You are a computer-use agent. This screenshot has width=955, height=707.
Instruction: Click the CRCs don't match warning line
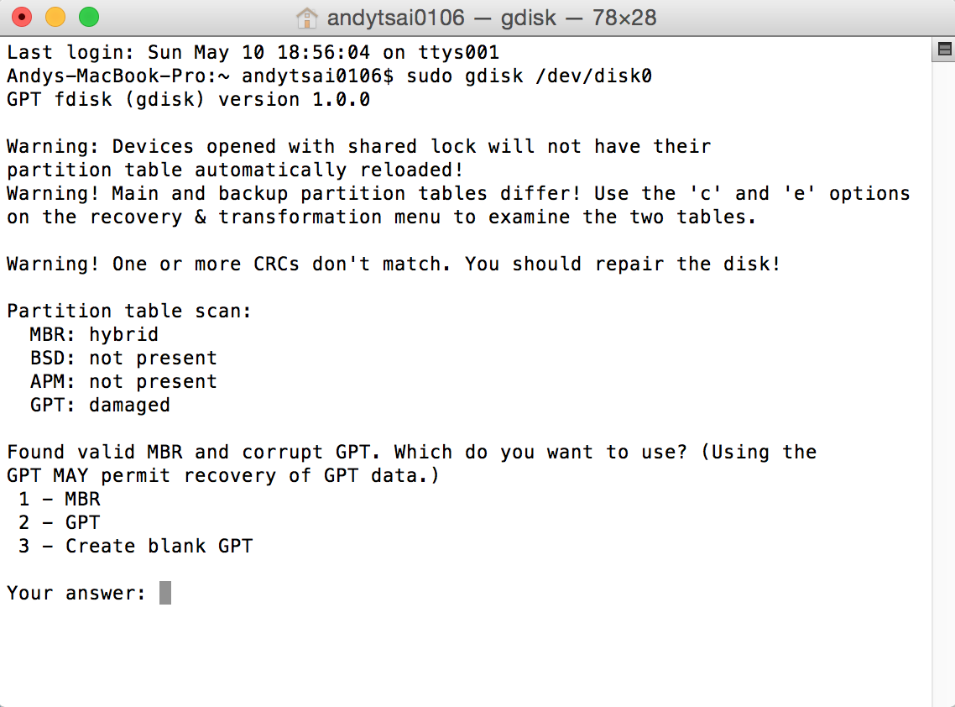(394, 264)
